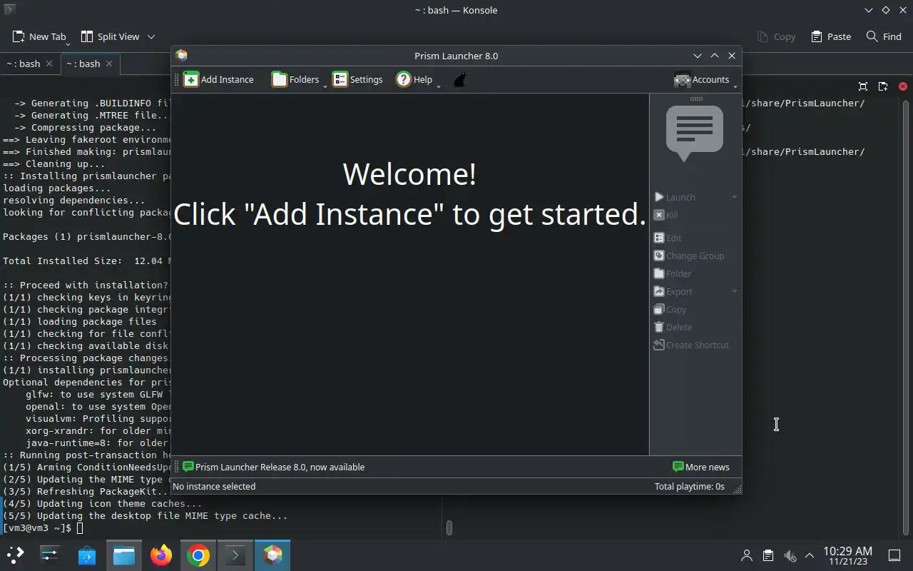This screenshot has width=913, height=571.
Task: Click the Prism Launcher title bar icon
Action: pyautogui.click(x=181, y=55)
